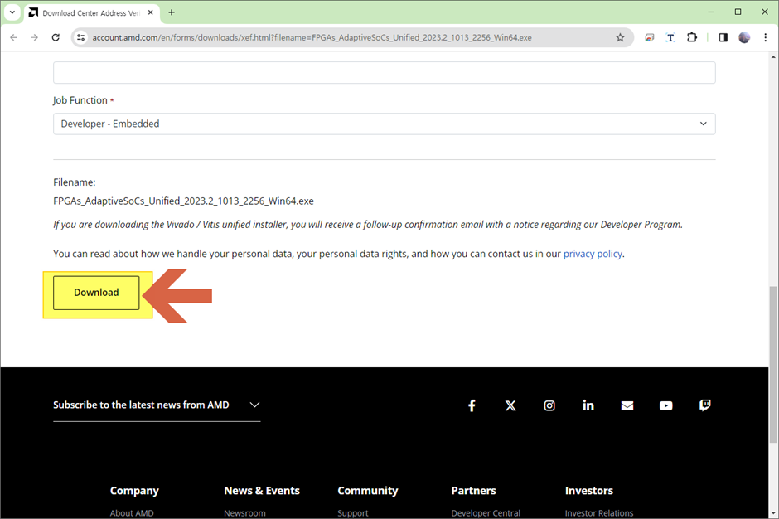
Task: Open the Job Function dropdown
Action: pos(384,124)
